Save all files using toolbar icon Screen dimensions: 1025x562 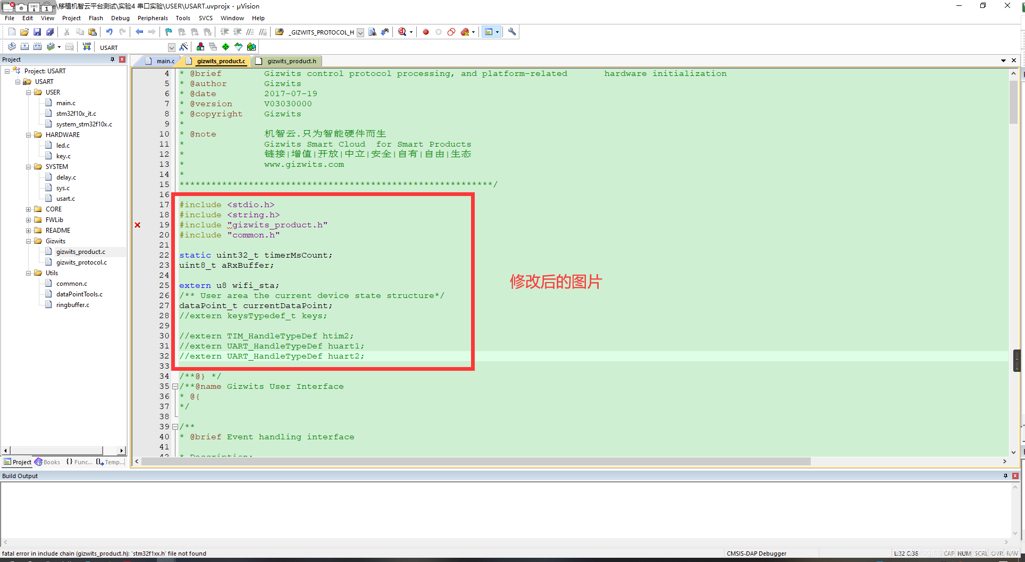[50, 32]
